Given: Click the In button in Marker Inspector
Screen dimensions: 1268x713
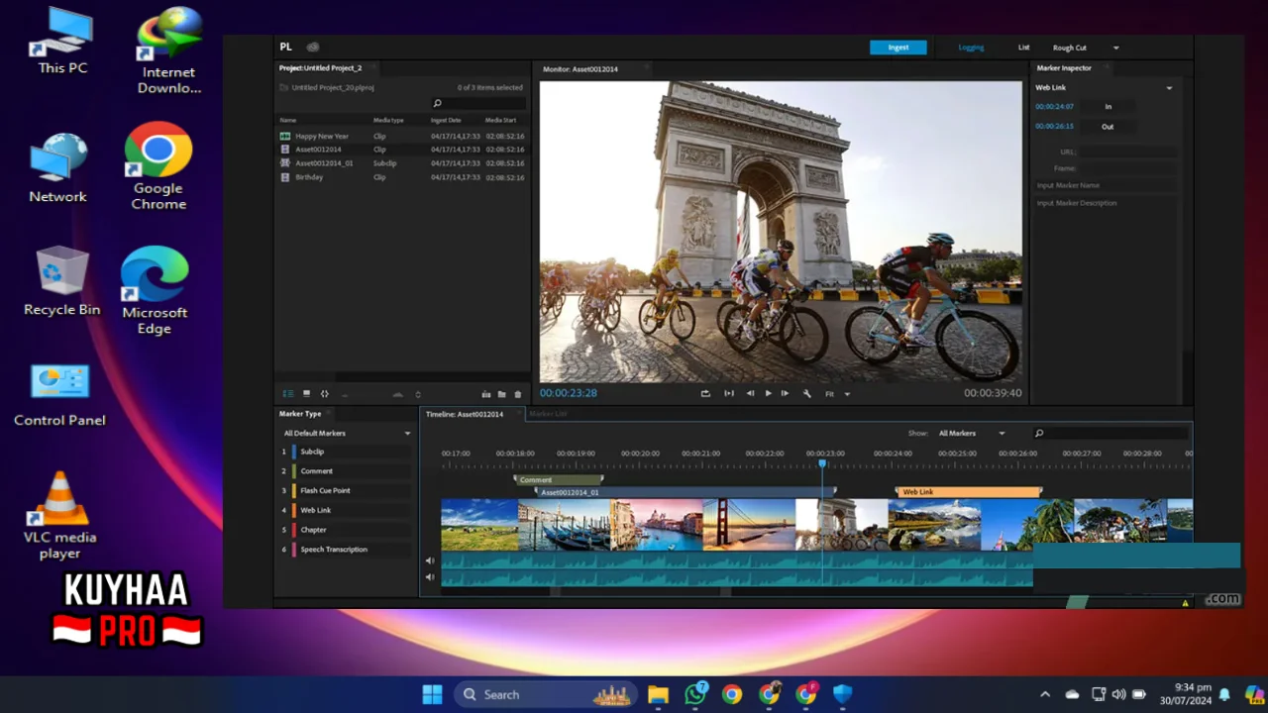Looking at the screenshot, I should [1108, 107].
